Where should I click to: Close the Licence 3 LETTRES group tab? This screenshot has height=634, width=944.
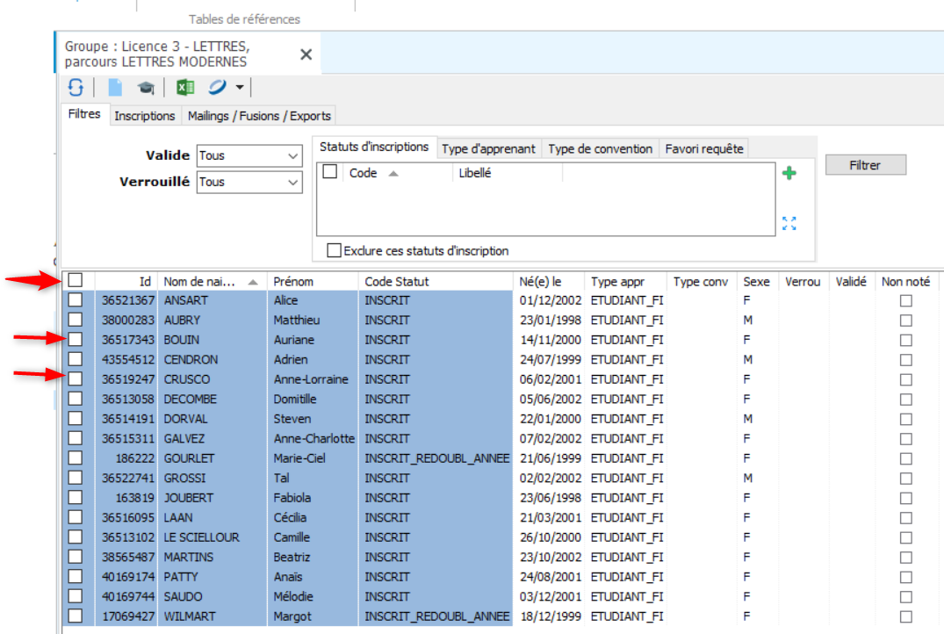(x=306, y=54)
